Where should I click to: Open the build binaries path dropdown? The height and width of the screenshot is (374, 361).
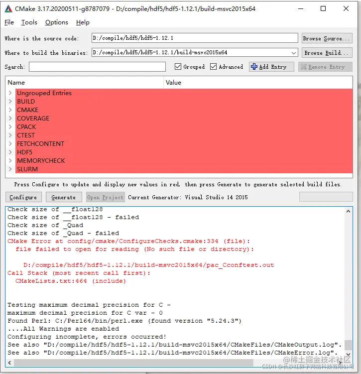pos(294,53)
